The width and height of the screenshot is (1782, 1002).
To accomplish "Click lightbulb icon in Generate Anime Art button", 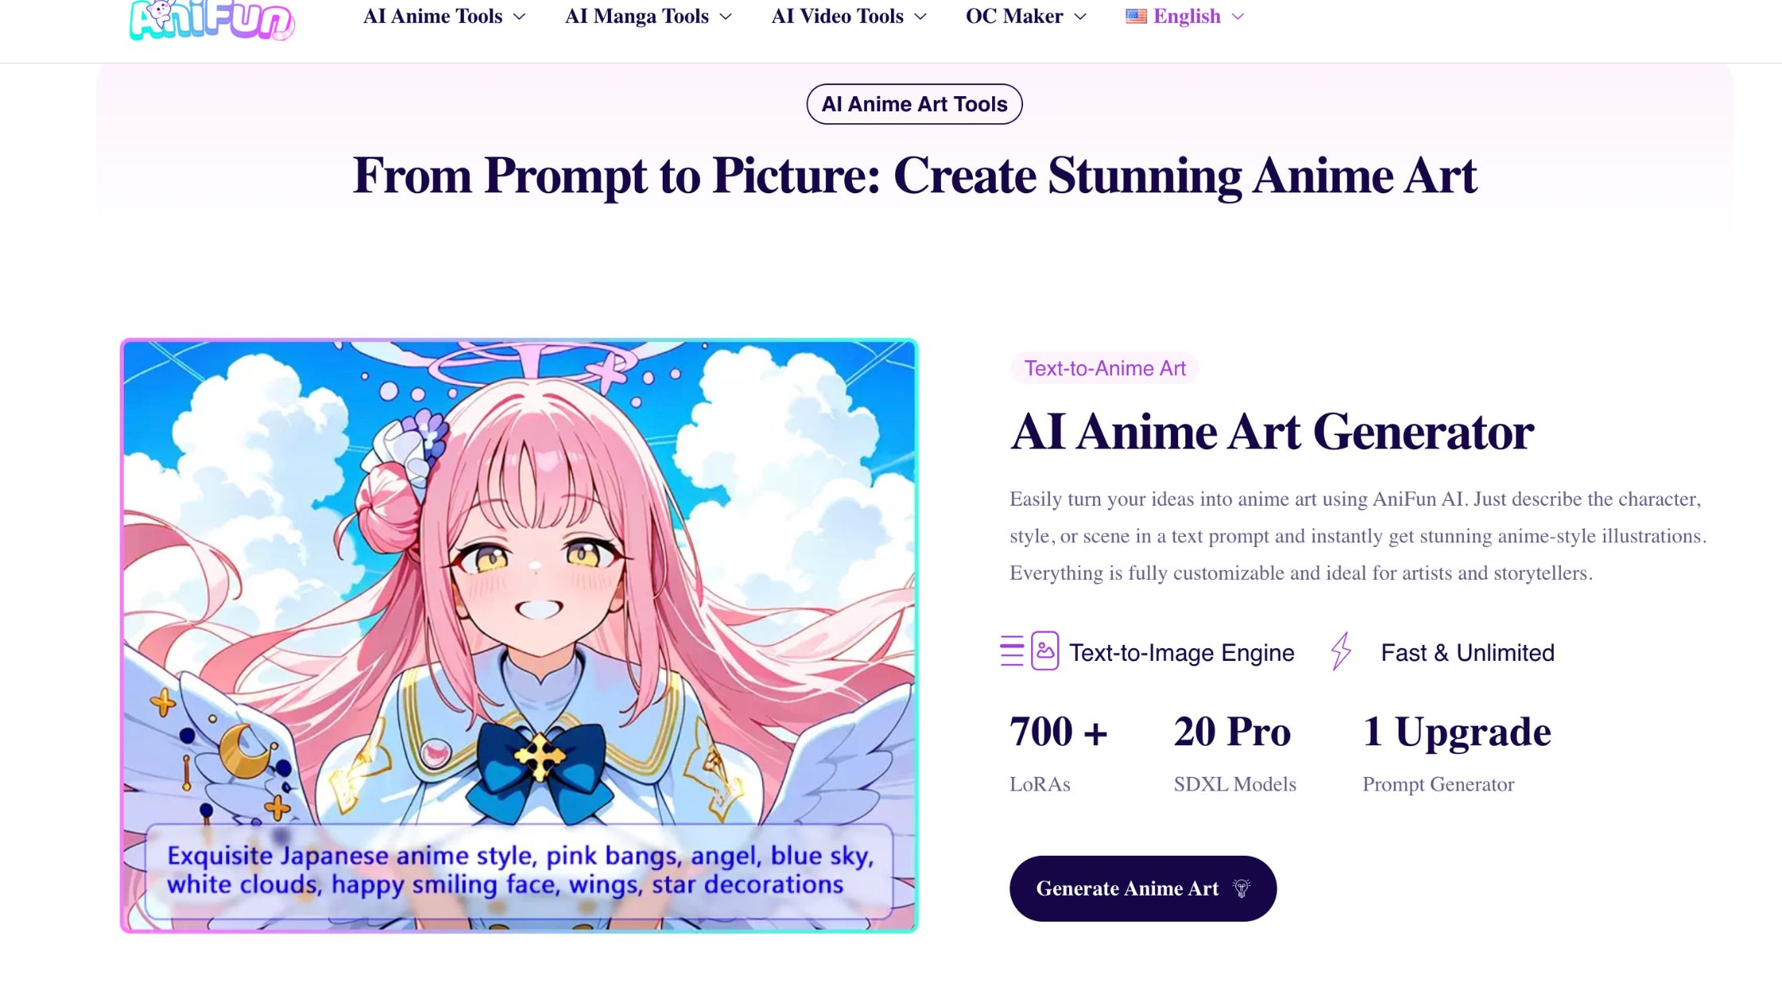I will tap(1241, 888).
